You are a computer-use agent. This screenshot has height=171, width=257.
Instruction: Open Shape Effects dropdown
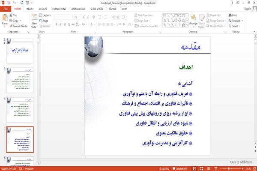click(x=216, y=26)
